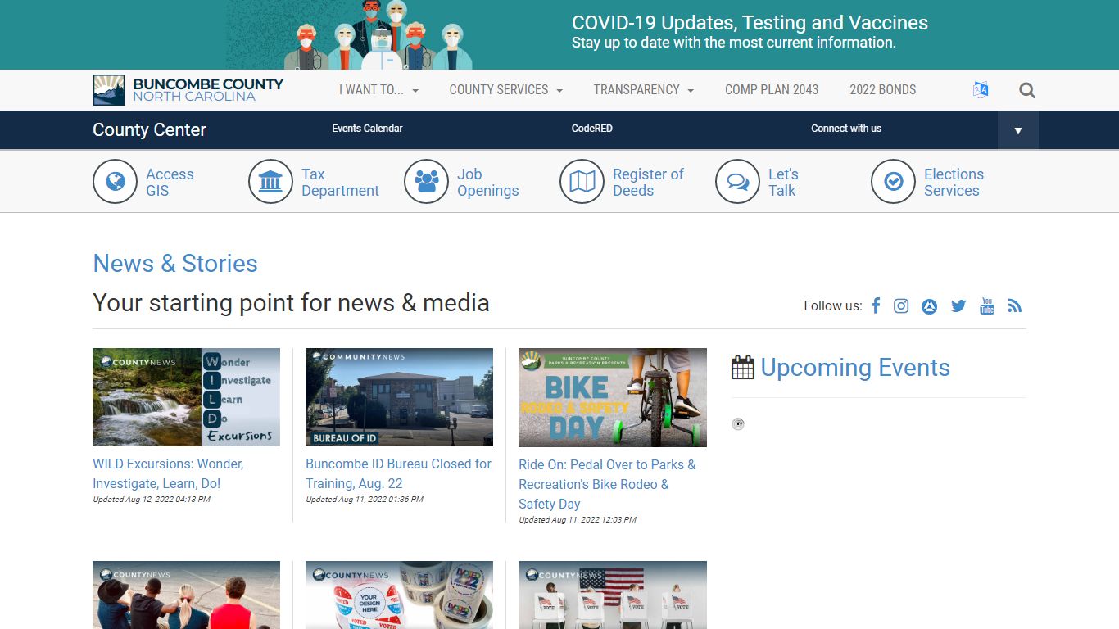Open the translate language icon
Viewport: 1119px width, 629px height.
981,90
